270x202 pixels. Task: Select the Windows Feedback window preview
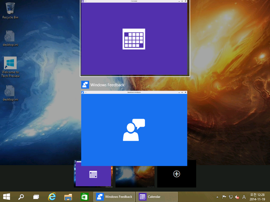click(134, 128)
